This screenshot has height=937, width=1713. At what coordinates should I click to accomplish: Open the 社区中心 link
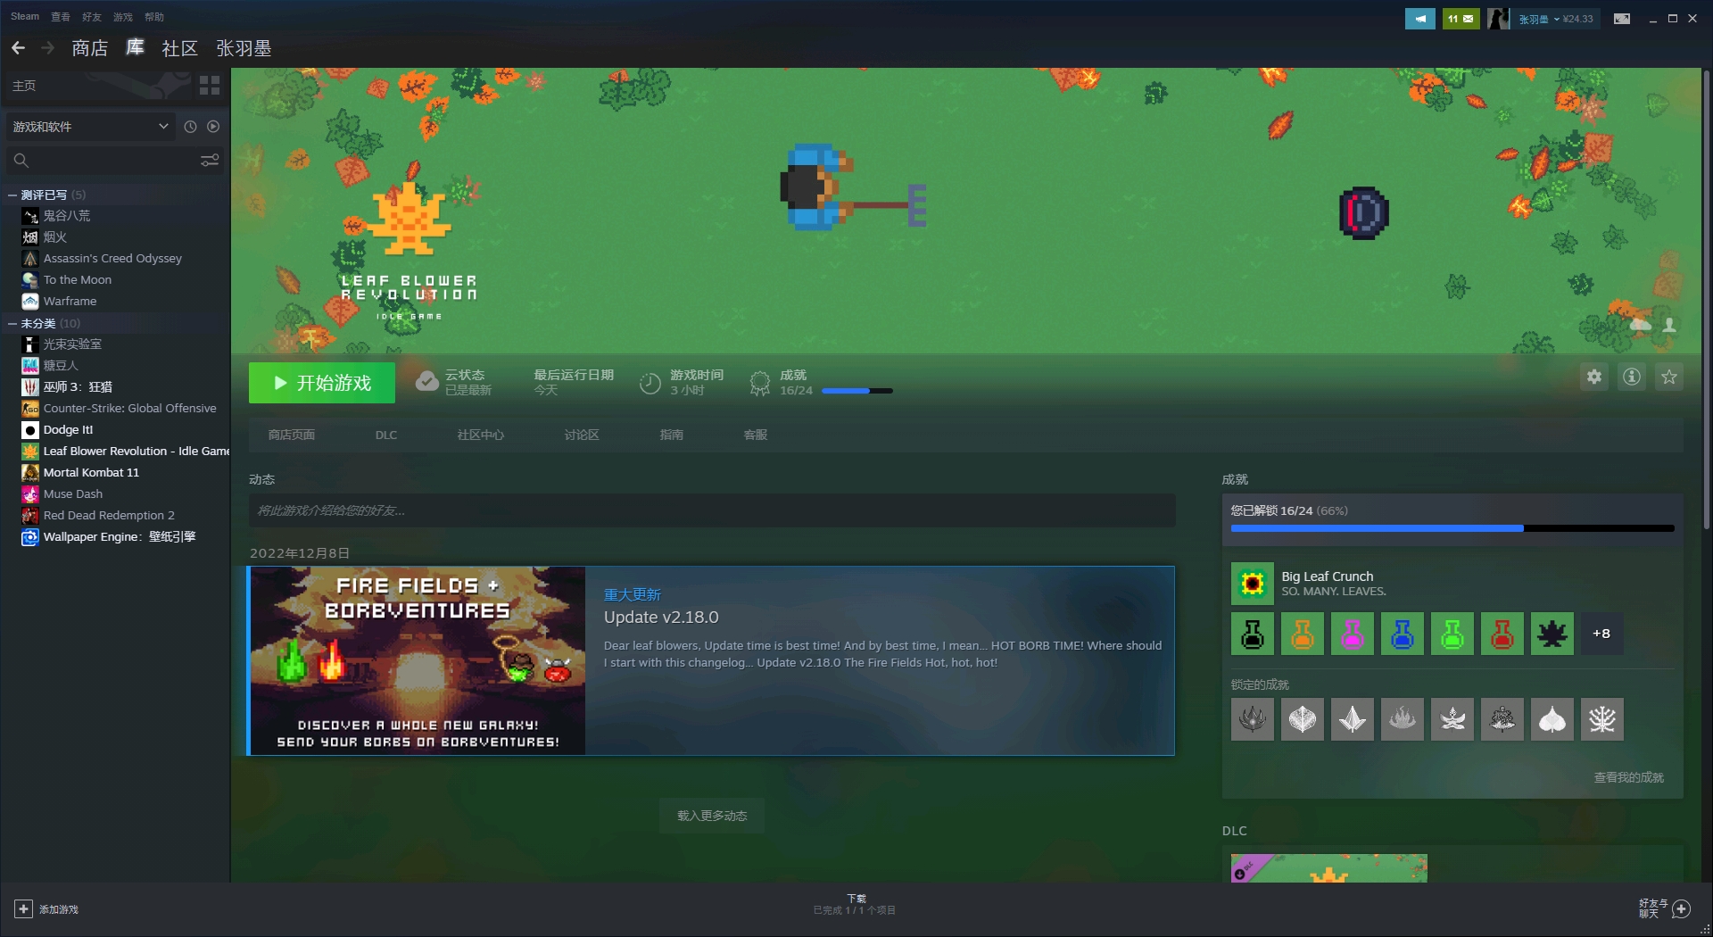click(481, 435)
